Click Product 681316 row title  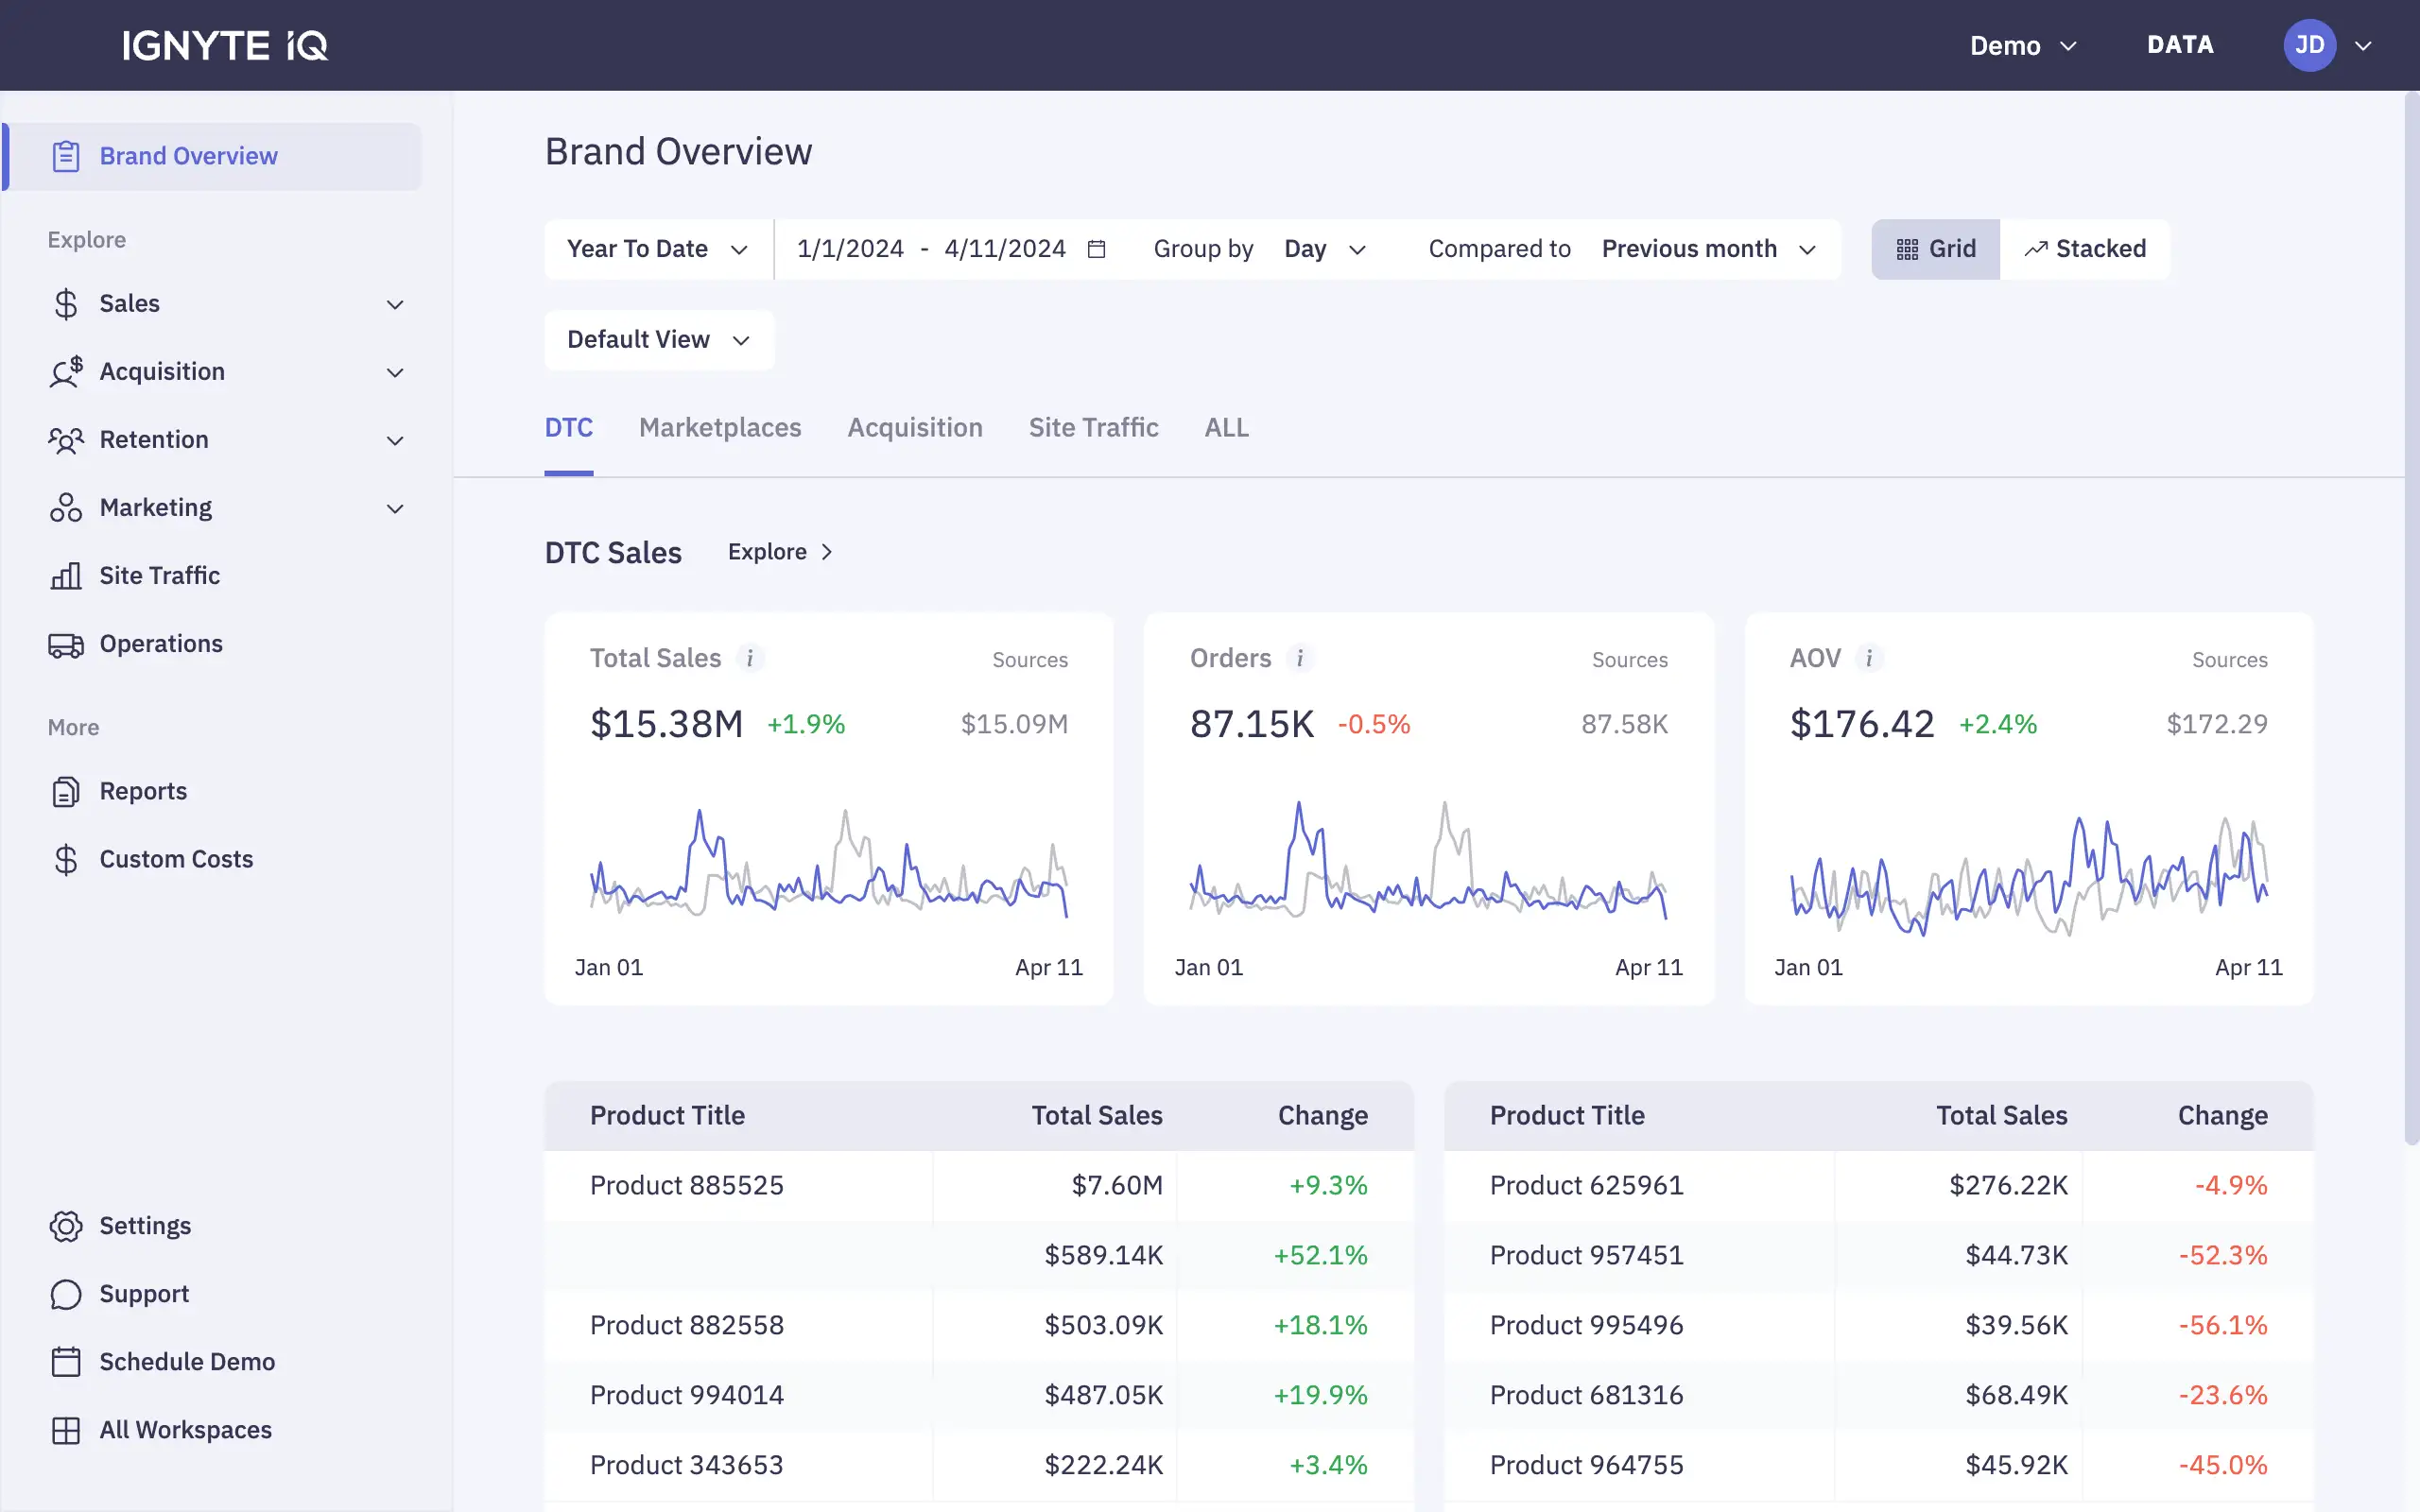click(x=1587, y=1396)
